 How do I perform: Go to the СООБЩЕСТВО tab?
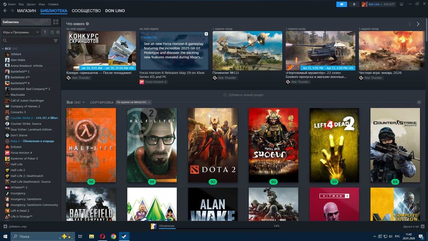86,11
